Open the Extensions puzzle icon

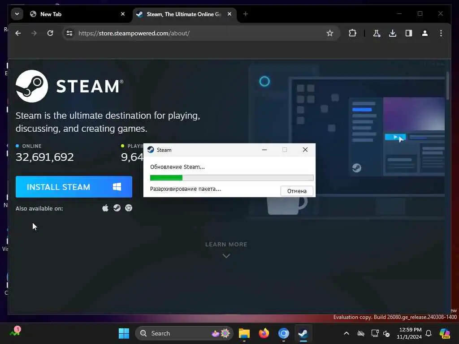point(352,33)
